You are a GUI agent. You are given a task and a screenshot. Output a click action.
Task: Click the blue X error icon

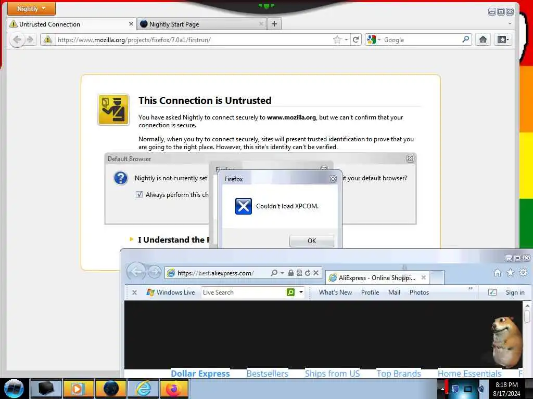click(x=244, y=206)
